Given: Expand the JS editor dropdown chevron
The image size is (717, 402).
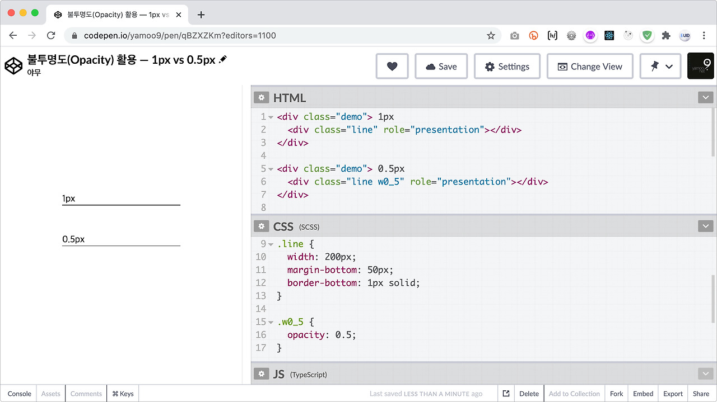Looking at the screenshot, I should (705, 374).
